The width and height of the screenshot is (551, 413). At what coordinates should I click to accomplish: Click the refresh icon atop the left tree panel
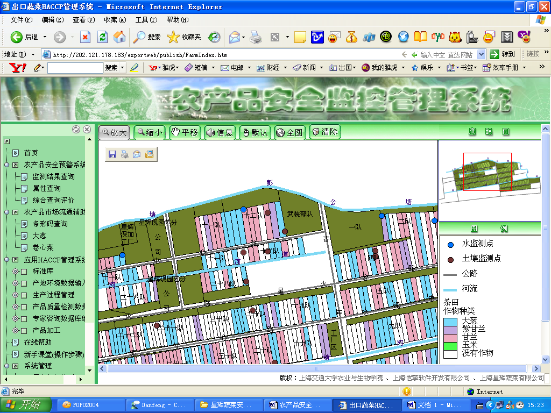click(76, 130)
